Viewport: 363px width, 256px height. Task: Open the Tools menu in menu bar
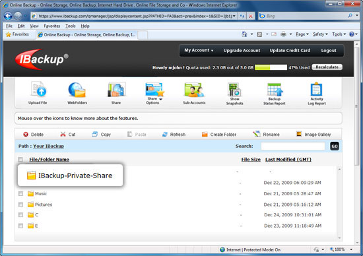[x=71, y=26]
